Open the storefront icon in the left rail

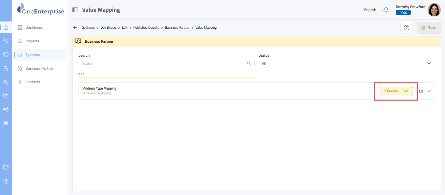coord(6,55)
